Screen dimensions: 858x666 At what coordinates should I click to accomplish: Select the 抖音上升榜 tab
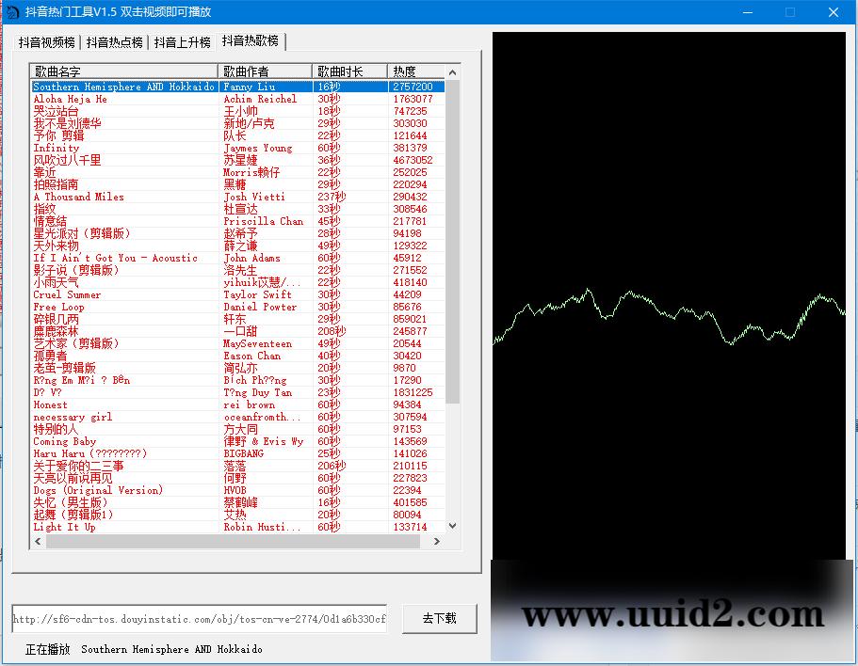coord(181,40)
